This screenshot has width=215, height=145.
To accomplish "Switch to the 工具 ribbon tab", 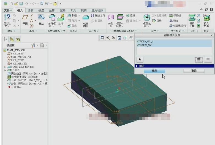I will point(73,10).
